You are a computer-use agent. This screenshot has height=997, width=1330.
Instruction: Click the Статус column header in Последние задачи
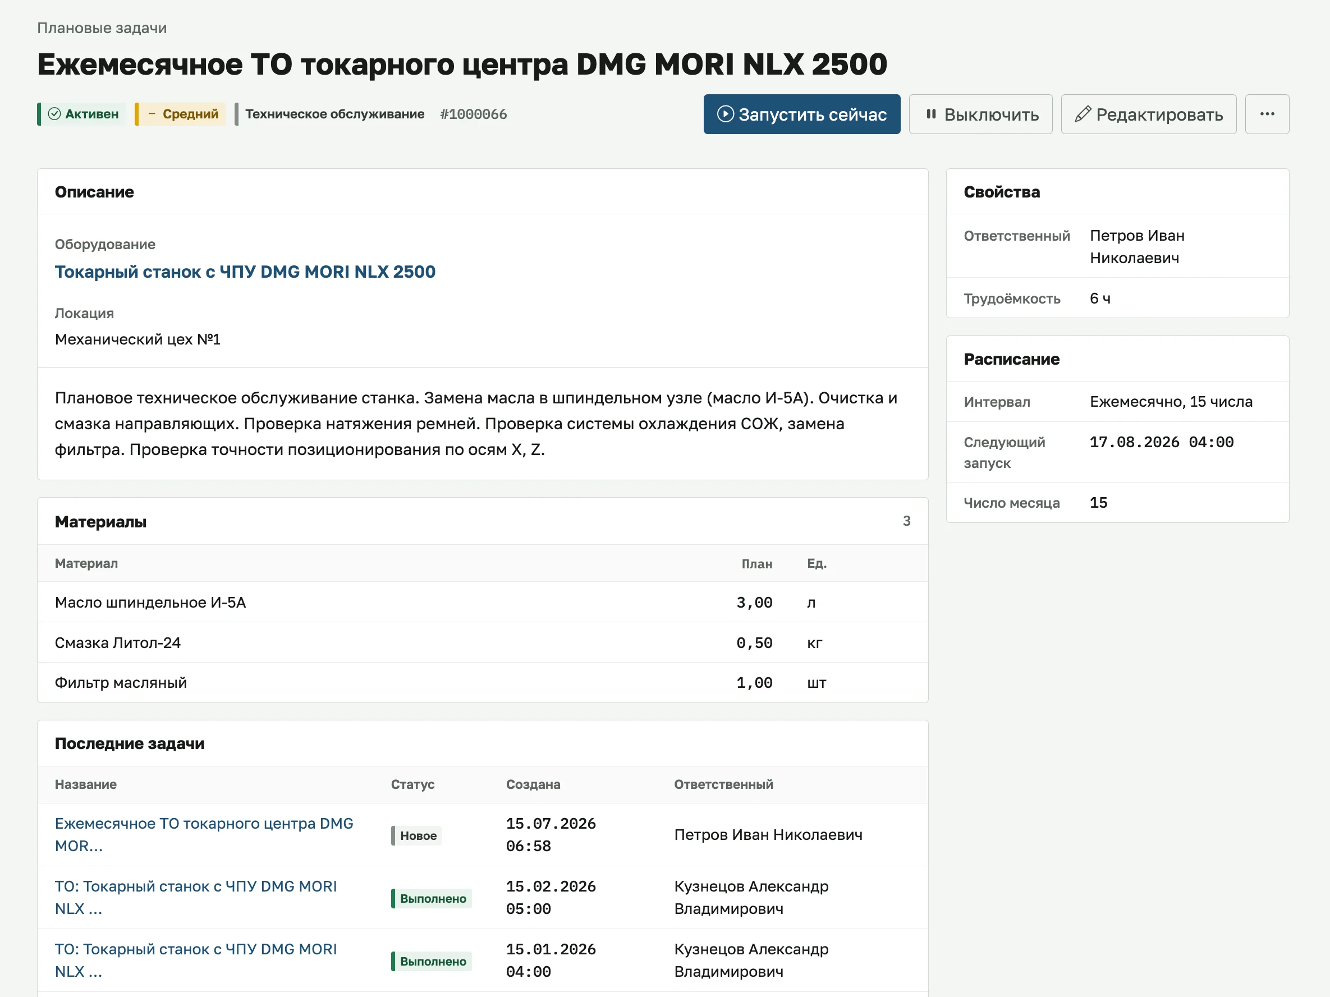pyautogui.click(x=412, y=784)
